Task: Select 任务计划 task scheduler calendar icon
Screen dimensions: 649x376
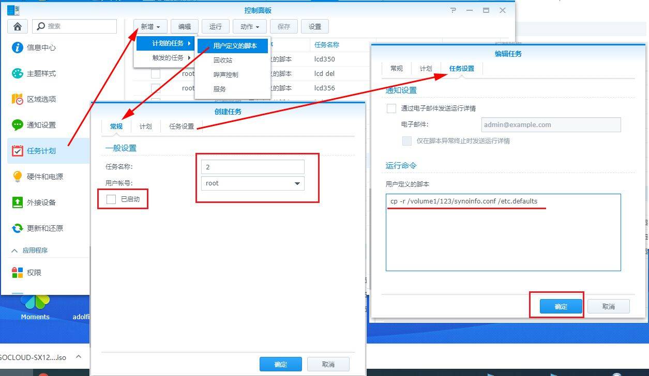Action: click(18, 151)
